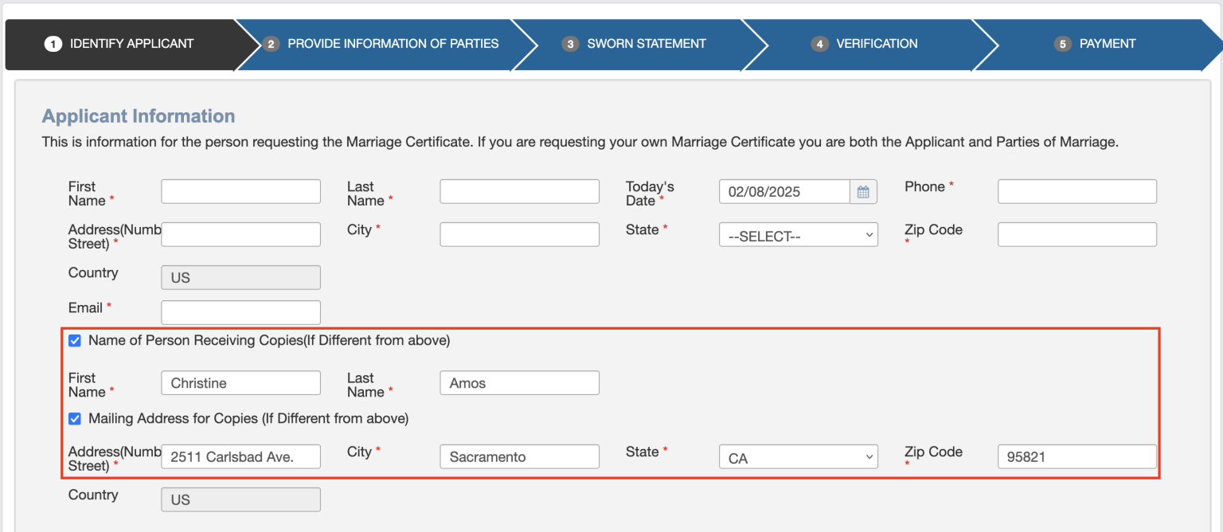Go to Provide Information of Parties step

pos(382,44)
